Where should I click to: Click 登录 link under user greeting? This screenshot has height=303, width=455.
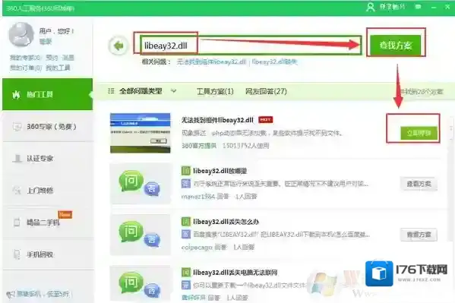click(46, 42)
